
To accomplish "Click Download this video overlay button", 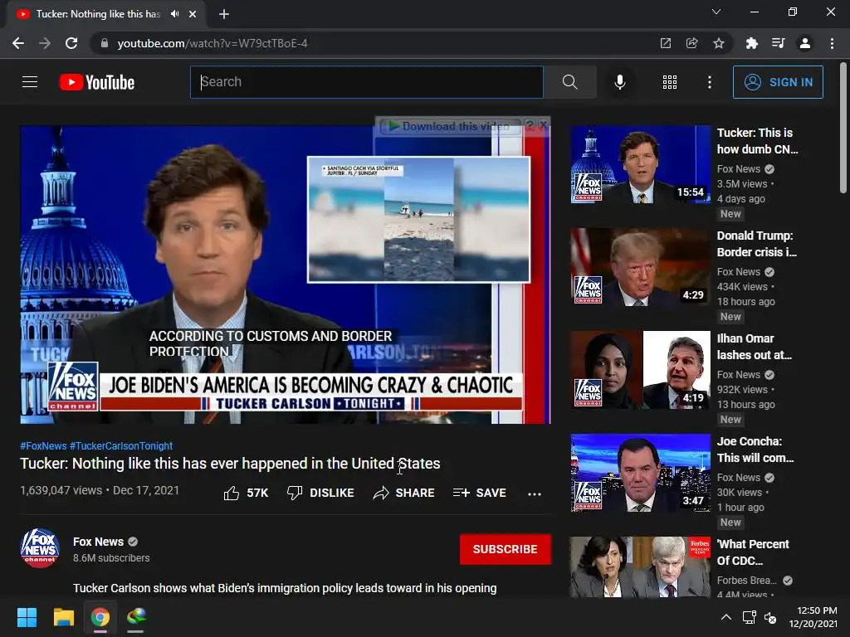I will 450,126.
